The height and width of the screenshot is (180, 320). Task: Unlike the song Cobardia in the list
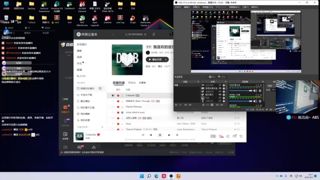coord(118,96)
